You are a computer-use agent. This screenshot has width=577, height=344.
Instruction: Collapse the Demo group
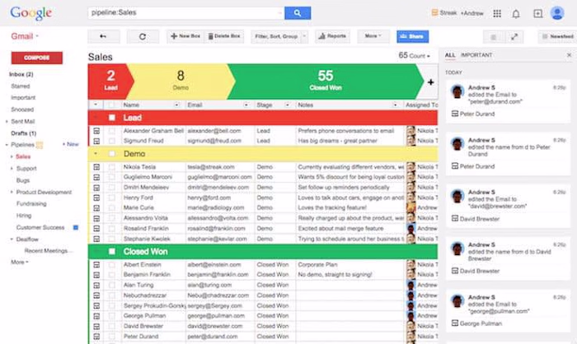(x=96, y=154)
